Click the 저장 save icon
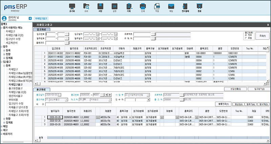 (x=100, y=6)
